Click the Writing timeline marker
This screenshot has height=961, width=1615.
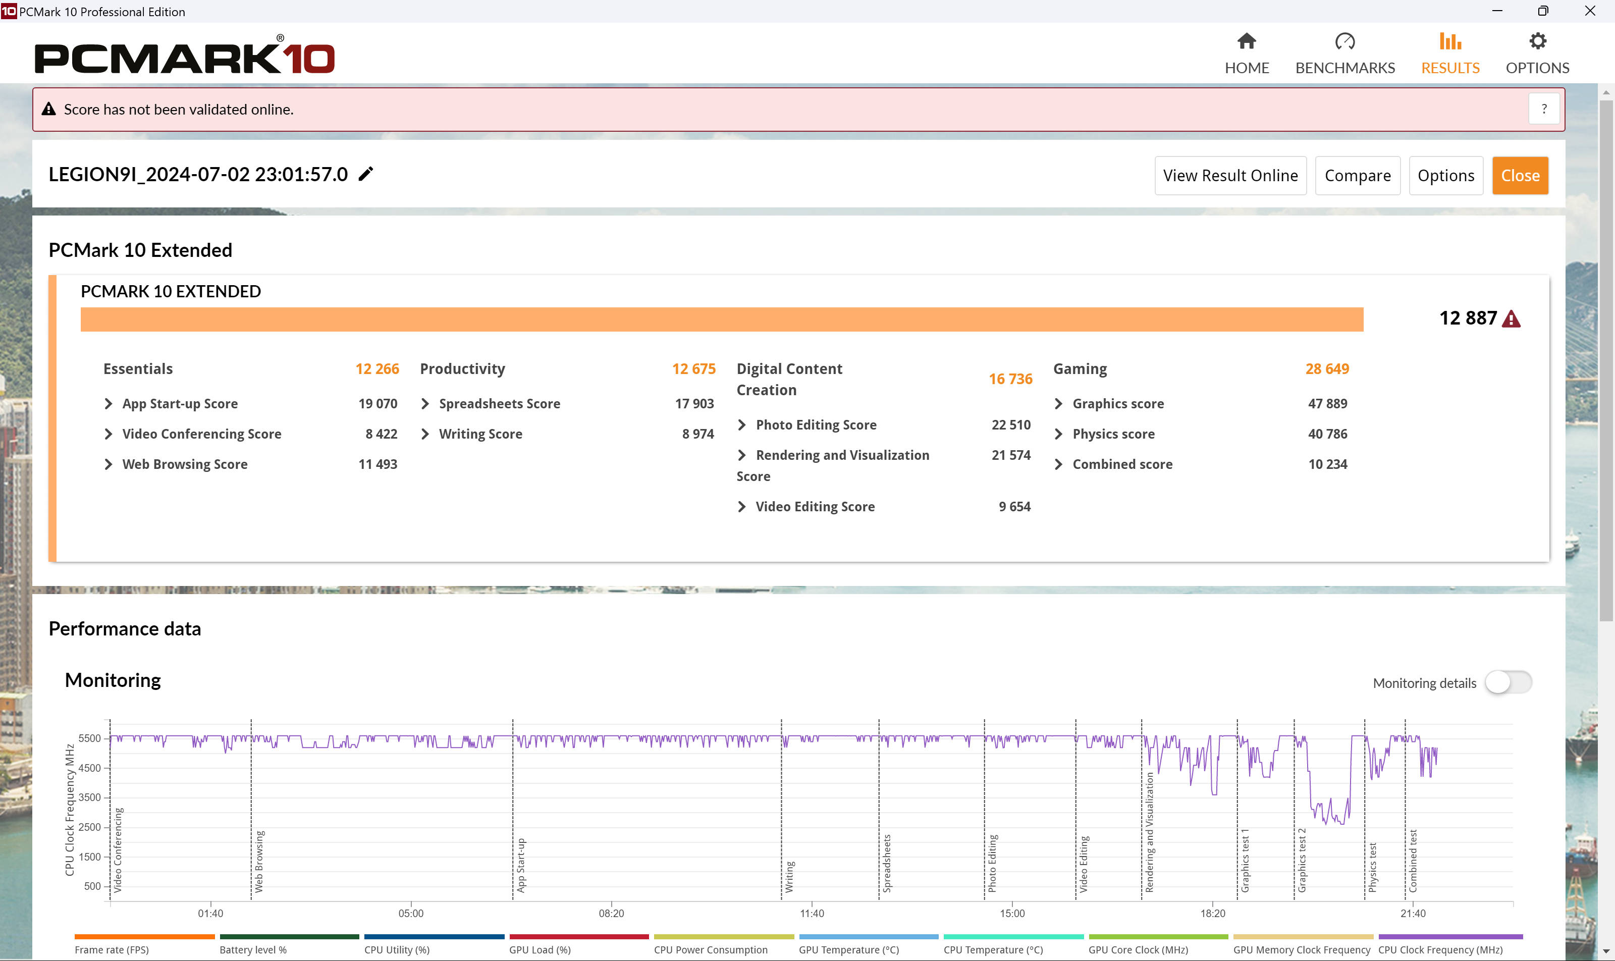point(789,877)
